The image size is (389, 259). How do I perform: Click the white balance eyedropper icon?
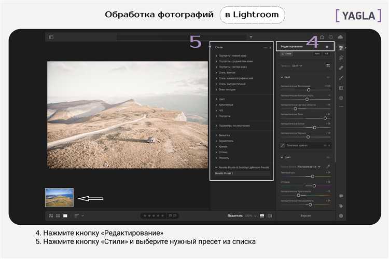coord(328,167)
